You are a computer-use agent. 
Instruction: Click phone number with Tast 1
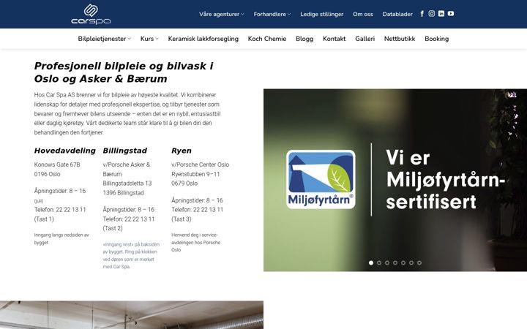pyautogui.click(x=60, y=214)
